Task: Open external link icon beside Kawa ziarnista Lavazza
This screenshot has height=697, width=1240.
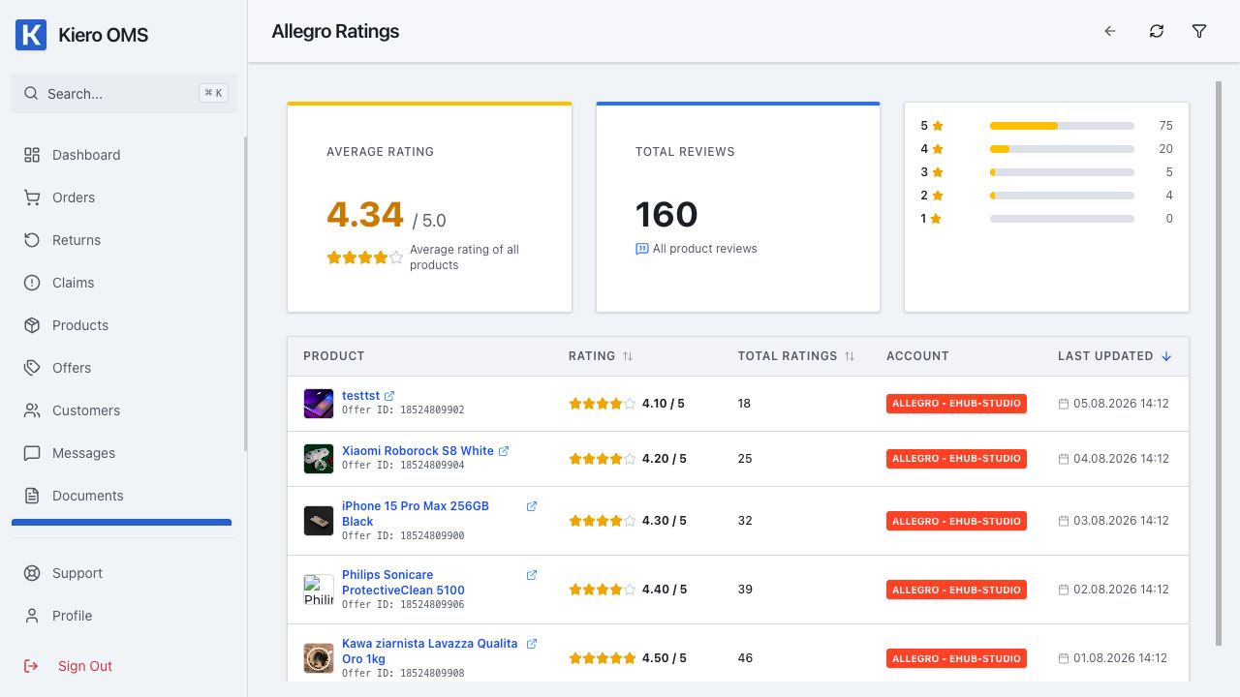Action: click(532, 644)
